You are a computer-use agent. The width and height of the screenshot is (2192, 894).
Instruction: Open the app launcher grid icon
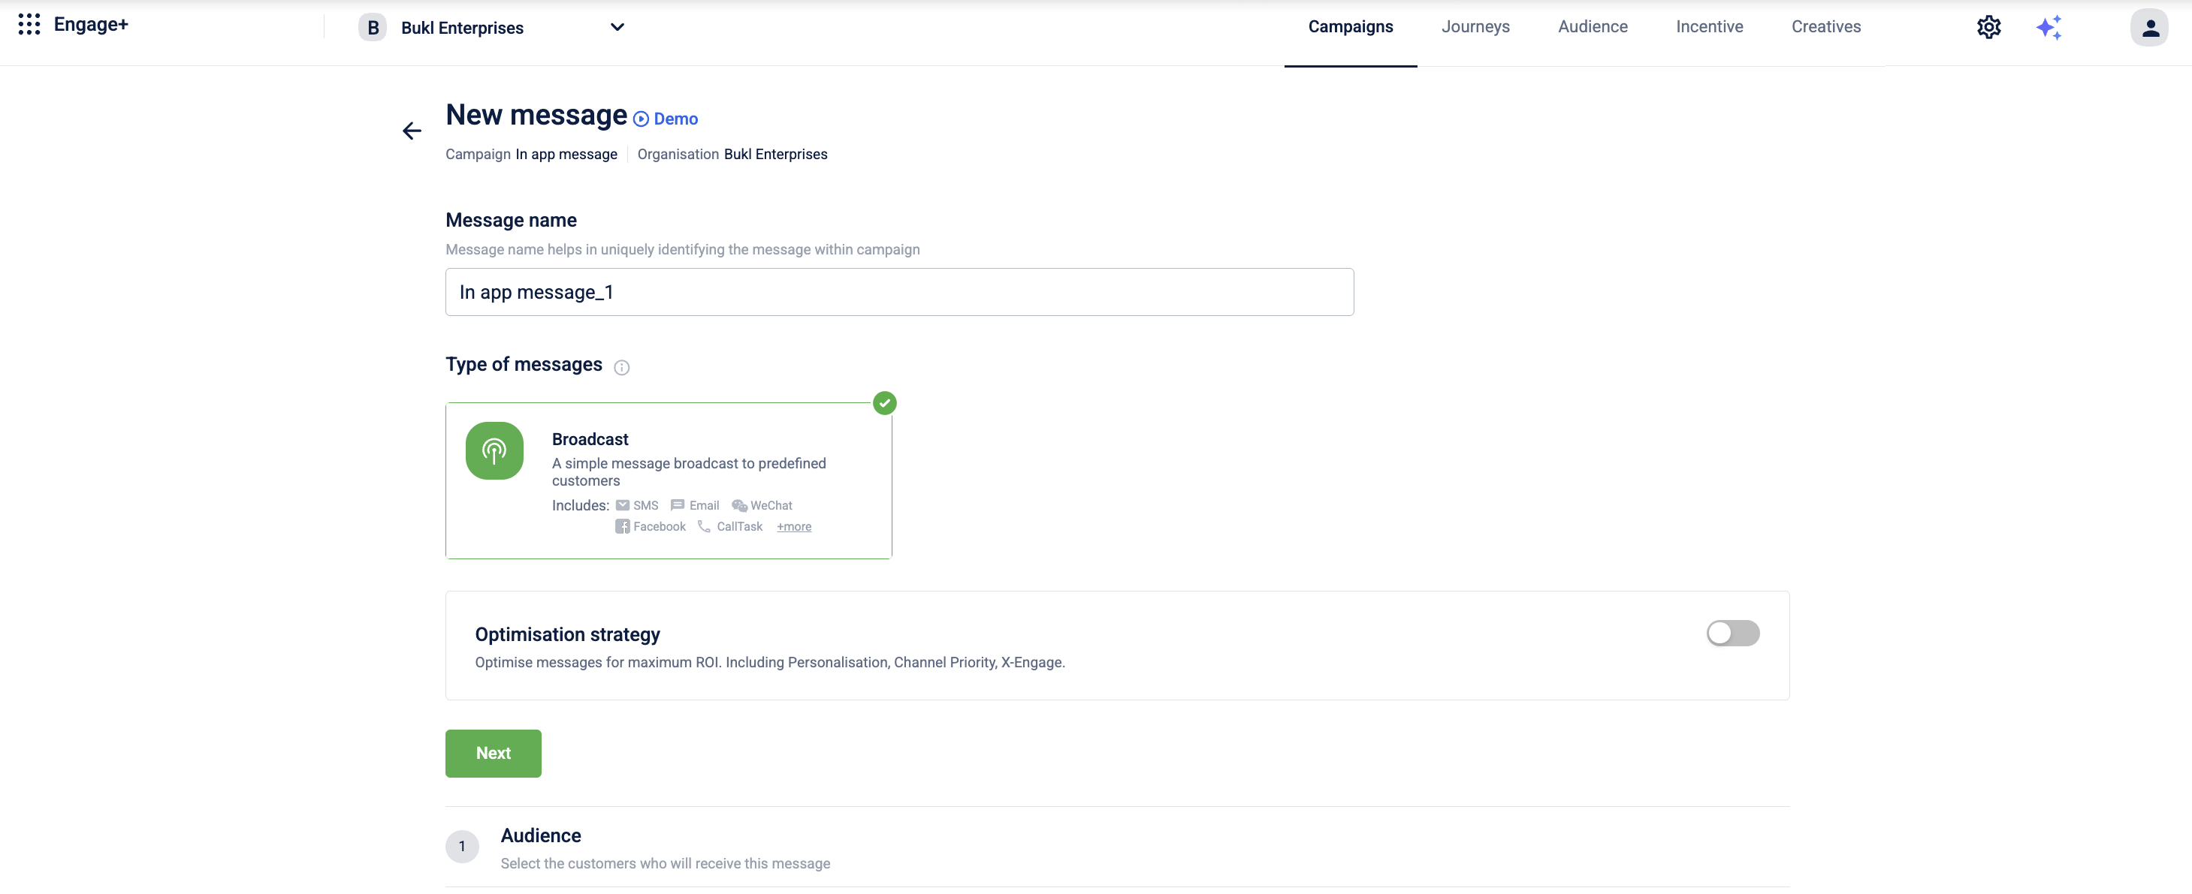[29, 25]
